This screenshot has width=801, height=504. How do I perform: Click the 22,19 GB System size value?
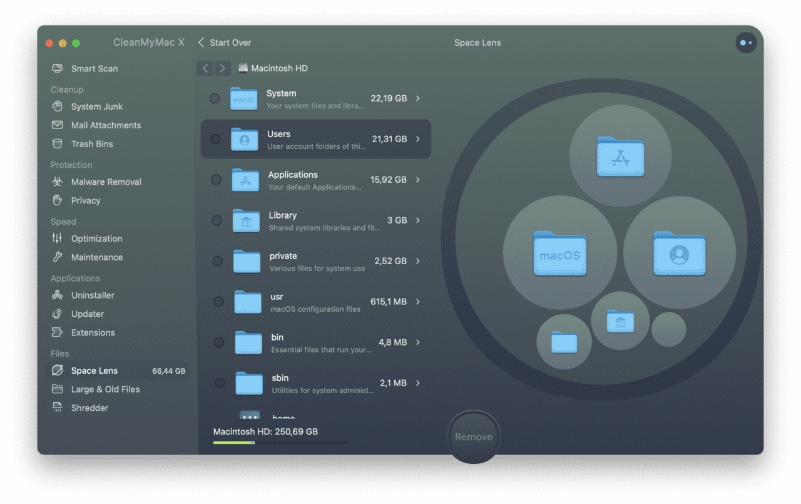point(389,98)
